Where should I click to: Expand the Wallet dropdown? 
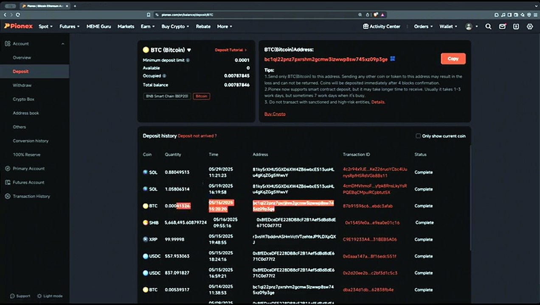click(x=448, y=26)
